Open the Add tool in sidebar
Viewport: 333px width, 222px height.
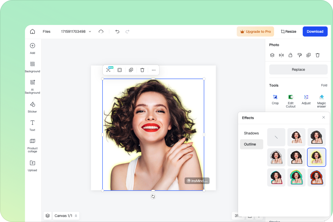(x=33, y=49)
